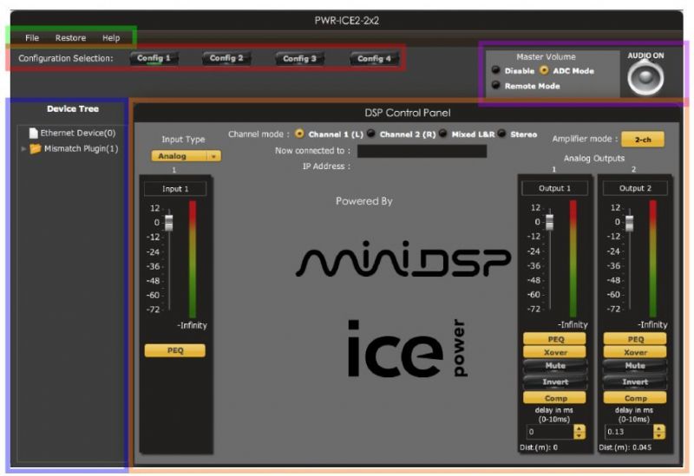Invert Output 2 polarity

[635, 381]
